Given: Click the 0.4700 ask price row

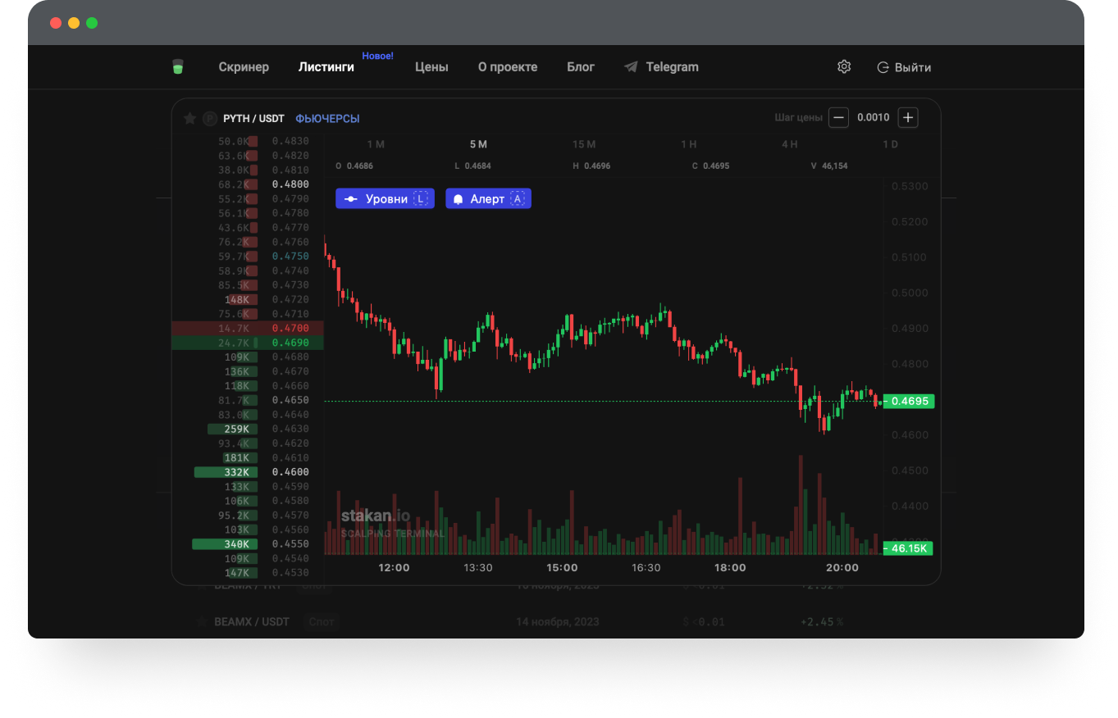Looking at the screenshot, I should click(x=248, y=328).
